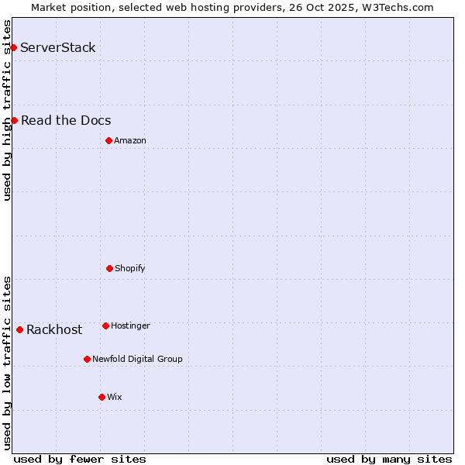Click the Read the Docs label

[x=66, y=120]
